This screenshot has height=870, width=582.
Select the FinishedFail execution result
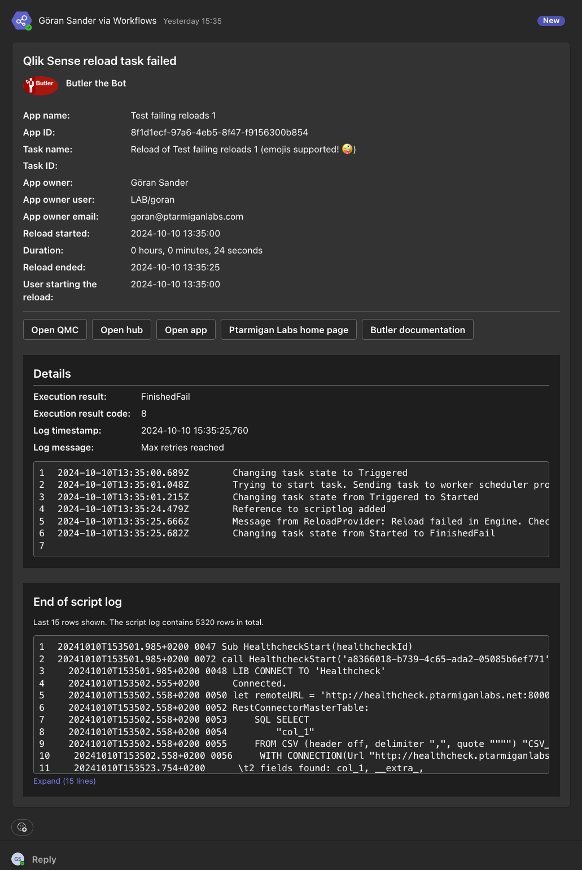165,396
